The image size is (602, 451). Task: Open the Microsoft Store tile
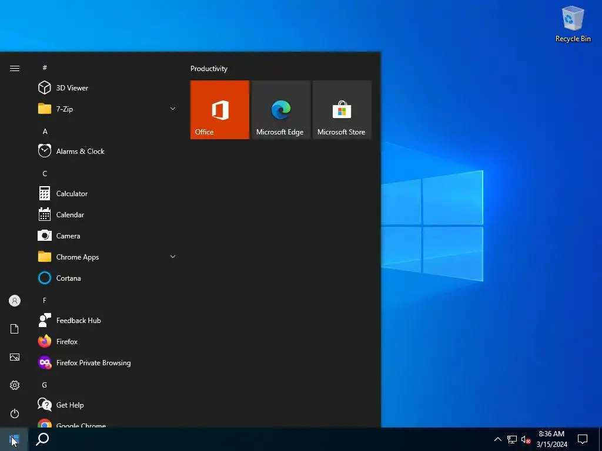[x=342, y=110]
